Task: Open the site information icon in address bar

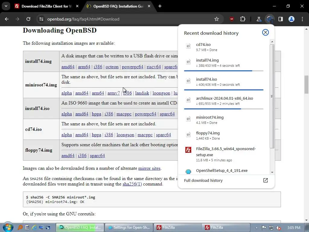Action: pyautogui.click(x=41, y=19)
